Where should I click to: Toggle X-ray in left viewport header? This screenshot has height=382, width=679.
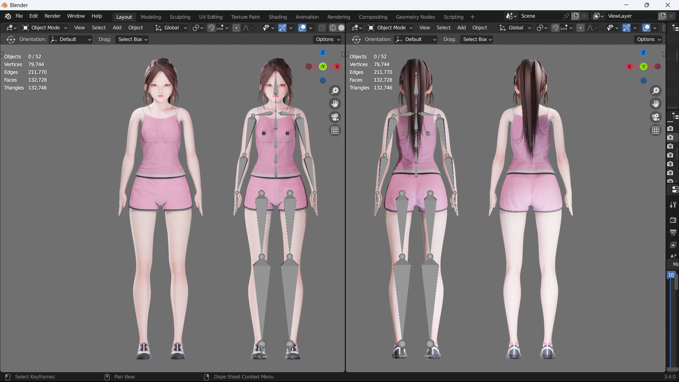(x=322, y=28)
